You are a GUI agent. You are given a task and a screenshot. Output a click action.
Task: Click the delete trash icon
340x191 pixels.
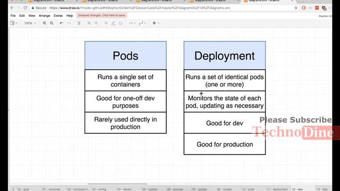coord(79,23)
